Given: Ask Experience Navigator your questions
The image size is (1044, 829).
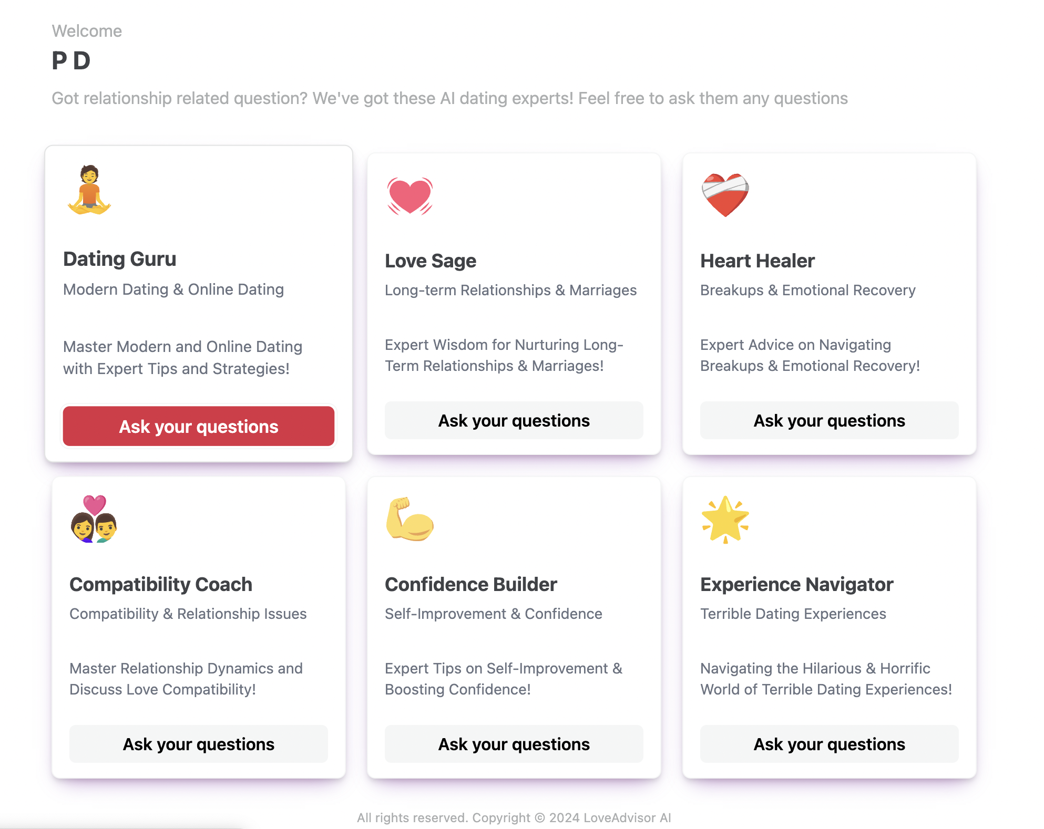Looking at the screenshot, I should pyautogui.click(x=829, y=744).
